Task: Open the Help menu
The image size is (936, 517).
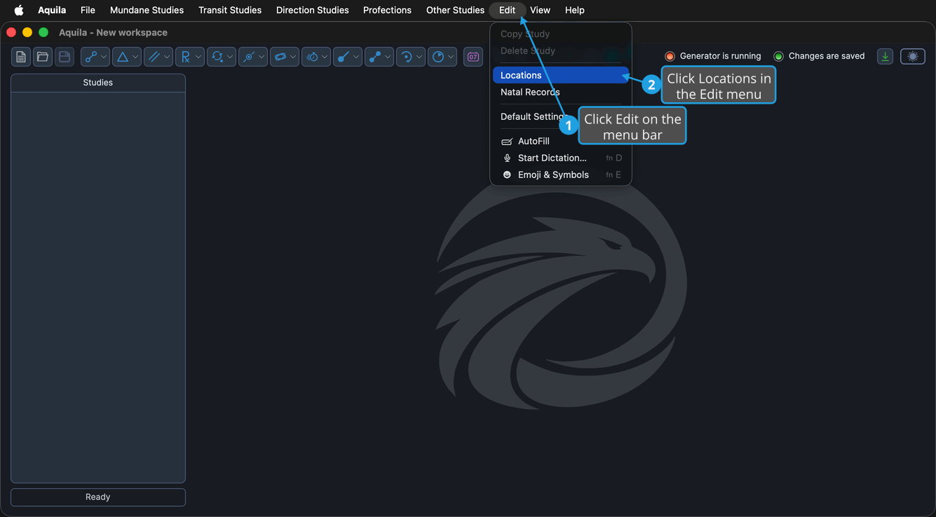Action: 574,10
